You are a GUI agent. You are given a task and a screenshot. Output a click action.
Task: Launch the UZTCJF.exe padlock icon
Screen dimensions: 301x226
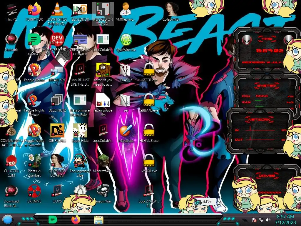point(149,73)
